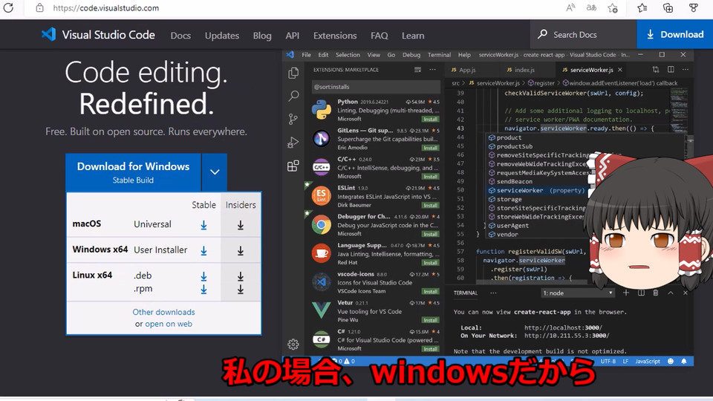Click the Source Control icon in the screenshot's activity bar
This screenshot has height=401, width=713.
click(x=293, y=119)
